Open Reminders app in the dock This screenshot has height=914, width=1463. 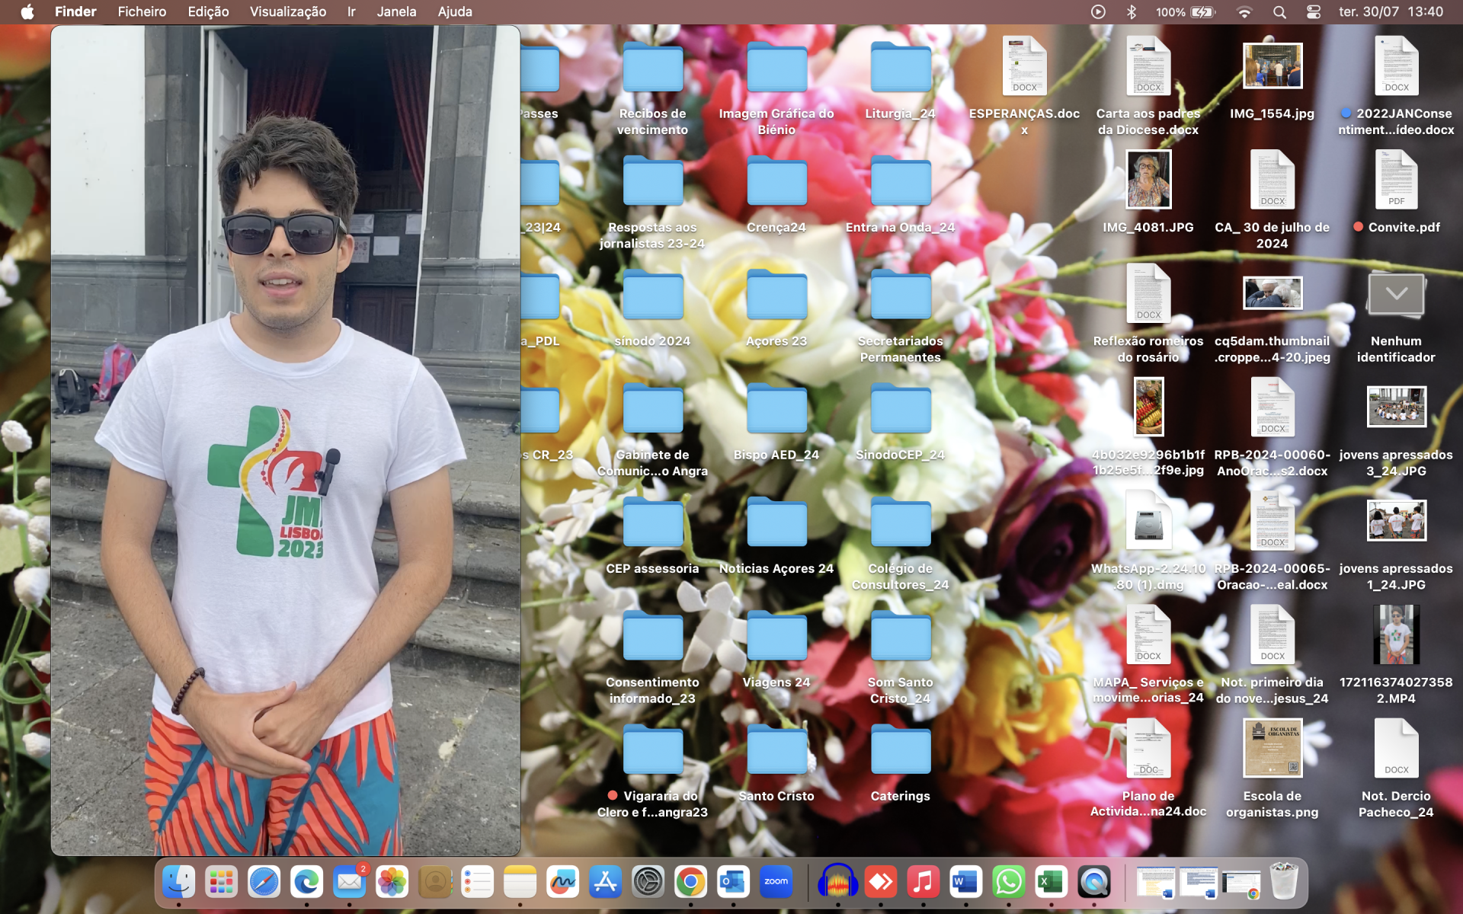[478, 882]
